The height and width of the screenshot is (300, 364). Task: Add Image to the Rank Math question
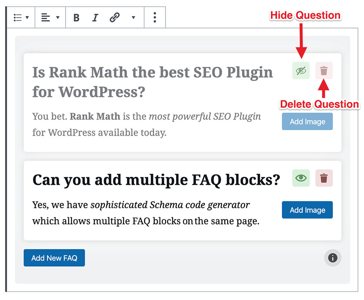point(307,122)
